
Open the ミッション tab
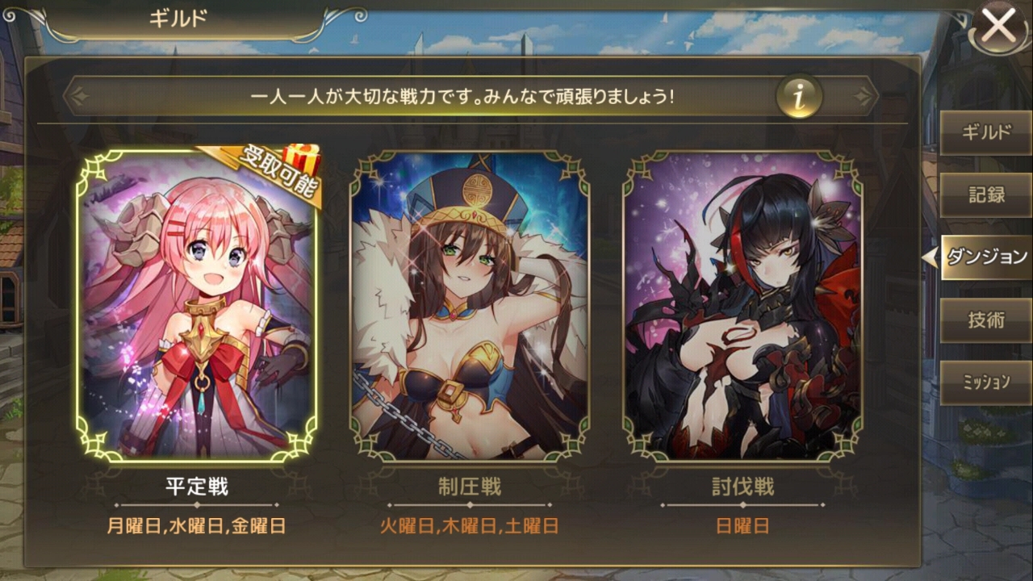tap(986, 382)
